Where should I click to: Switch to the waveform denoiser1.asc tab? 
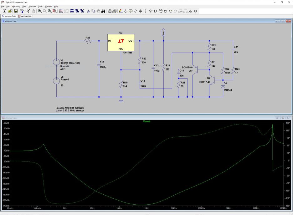click(25, 16)
